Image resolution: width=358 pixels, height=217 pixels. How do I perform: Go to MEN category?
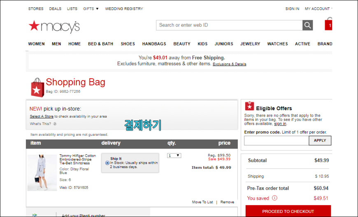56,44
